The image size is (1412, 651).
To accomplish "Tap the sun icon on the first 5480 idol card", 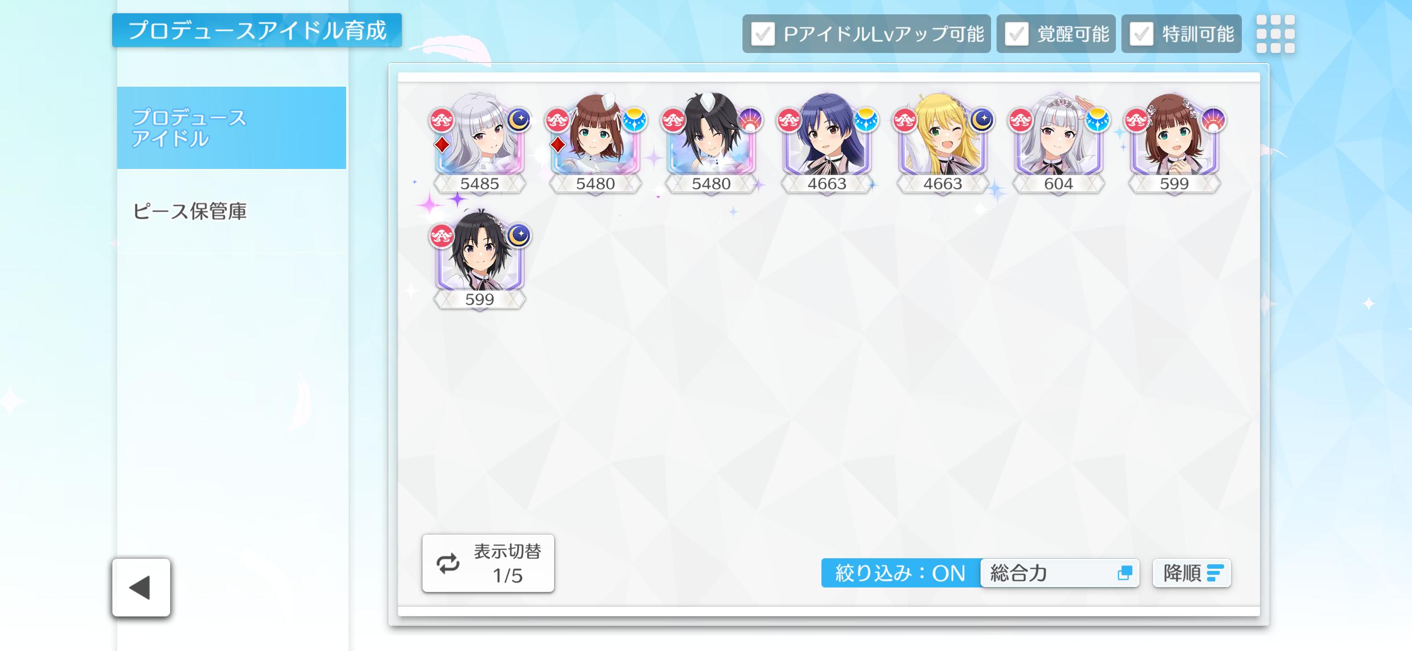I will pyautogui.click(x=634, y=120).
